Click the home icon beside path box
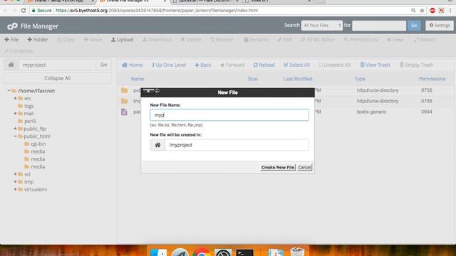456x256 pixels. tap(11, 65)
